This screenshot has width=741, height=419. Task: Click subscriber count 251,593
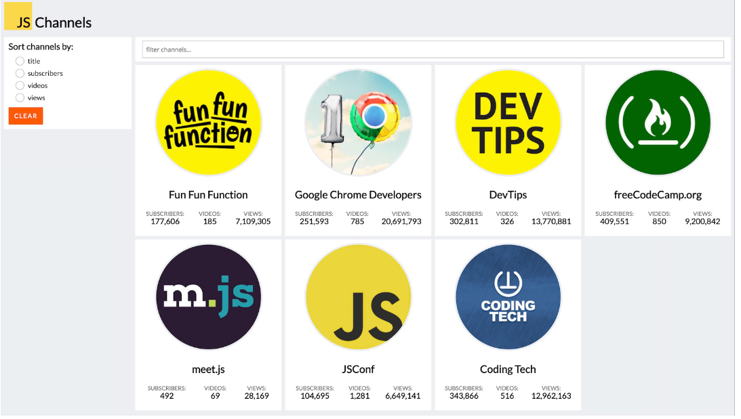[315, 221]
